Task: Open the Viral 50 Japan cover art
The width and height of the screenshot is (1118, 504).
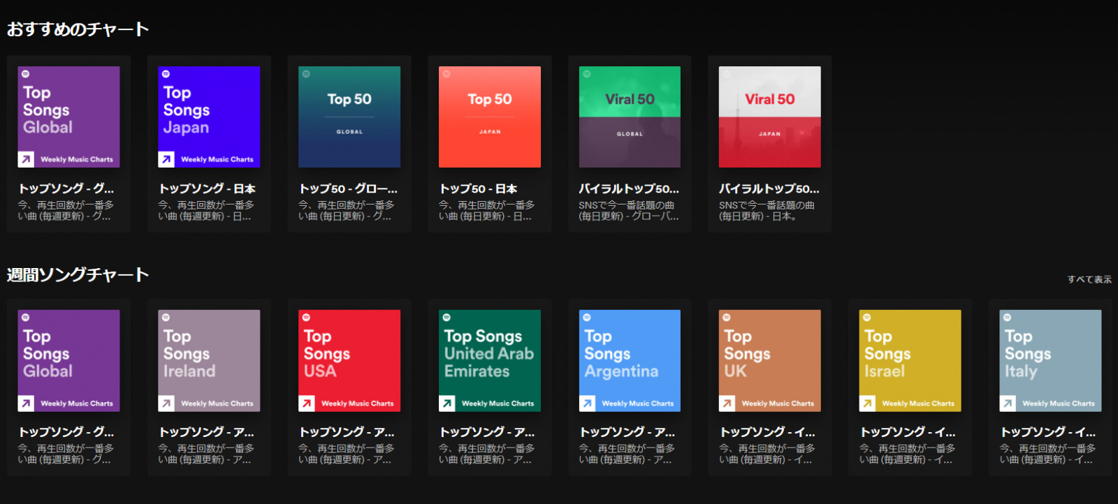Action: (770, 117)
